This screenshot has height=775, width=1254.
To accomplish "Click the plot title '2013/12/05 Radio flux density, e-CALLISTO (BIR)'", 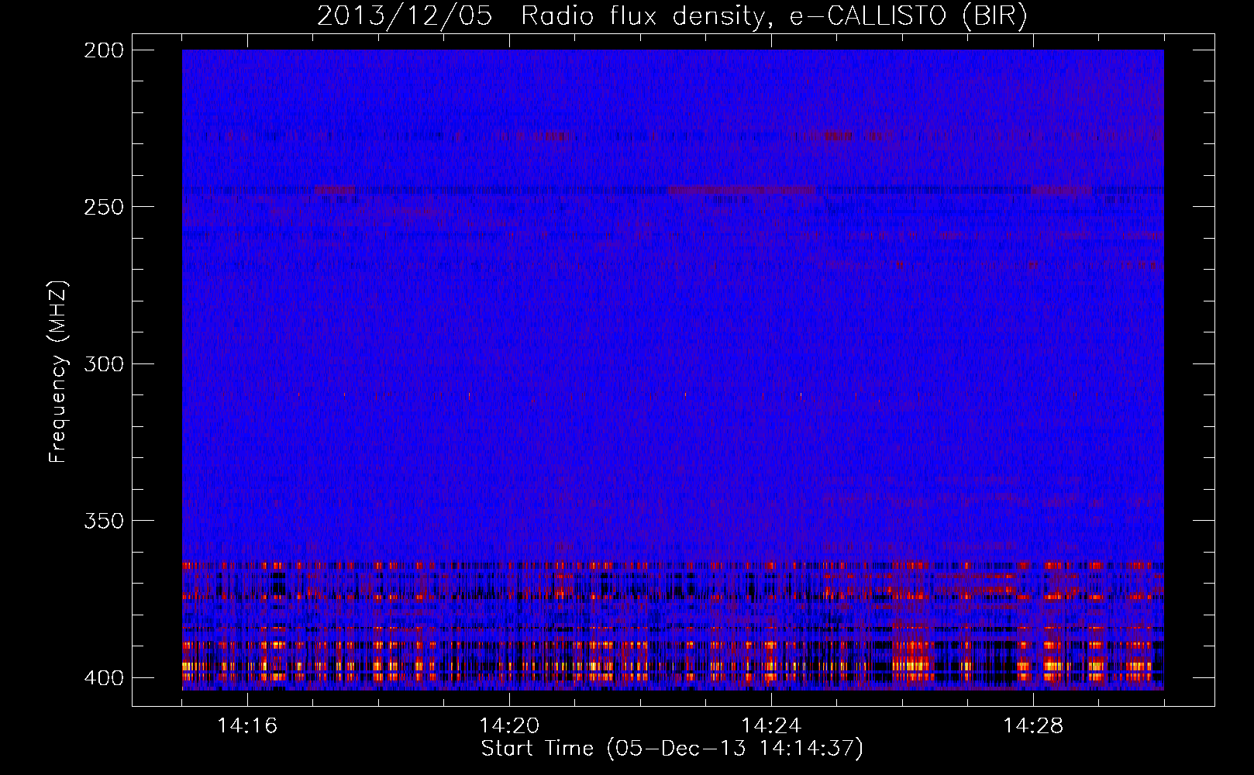I will (x=672, y=16).
